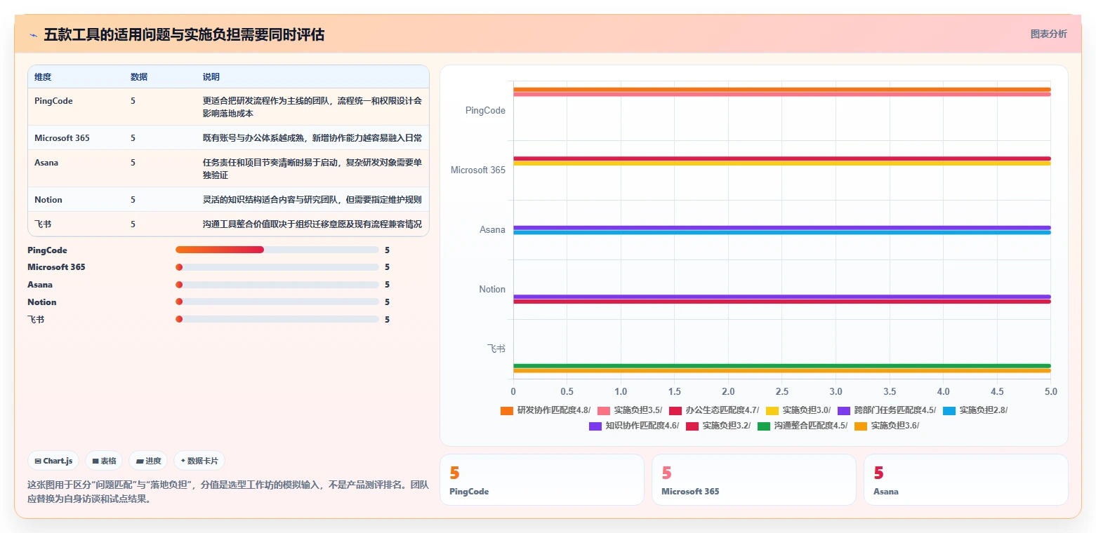Open the PingCode data card
The height and width of the screenshot is (533, 1096).
tap(541, 480)
